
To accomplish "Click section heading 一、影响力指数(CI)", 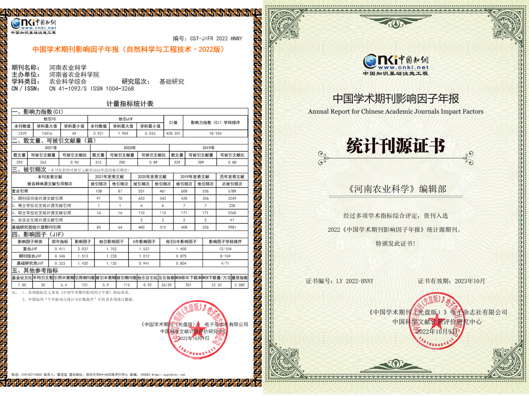I will tap(37, 111).
